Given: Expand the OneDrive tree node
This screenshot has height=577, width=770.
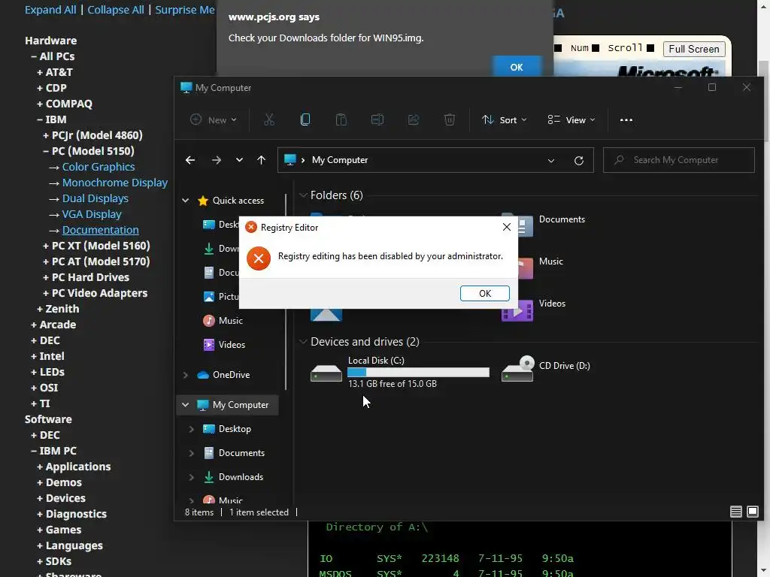Looking at the screenshot, I should pos(186,375).
